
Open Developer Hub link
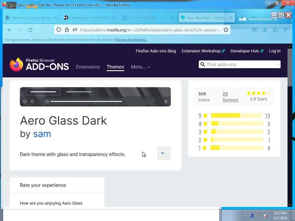[x=247, y=51]
